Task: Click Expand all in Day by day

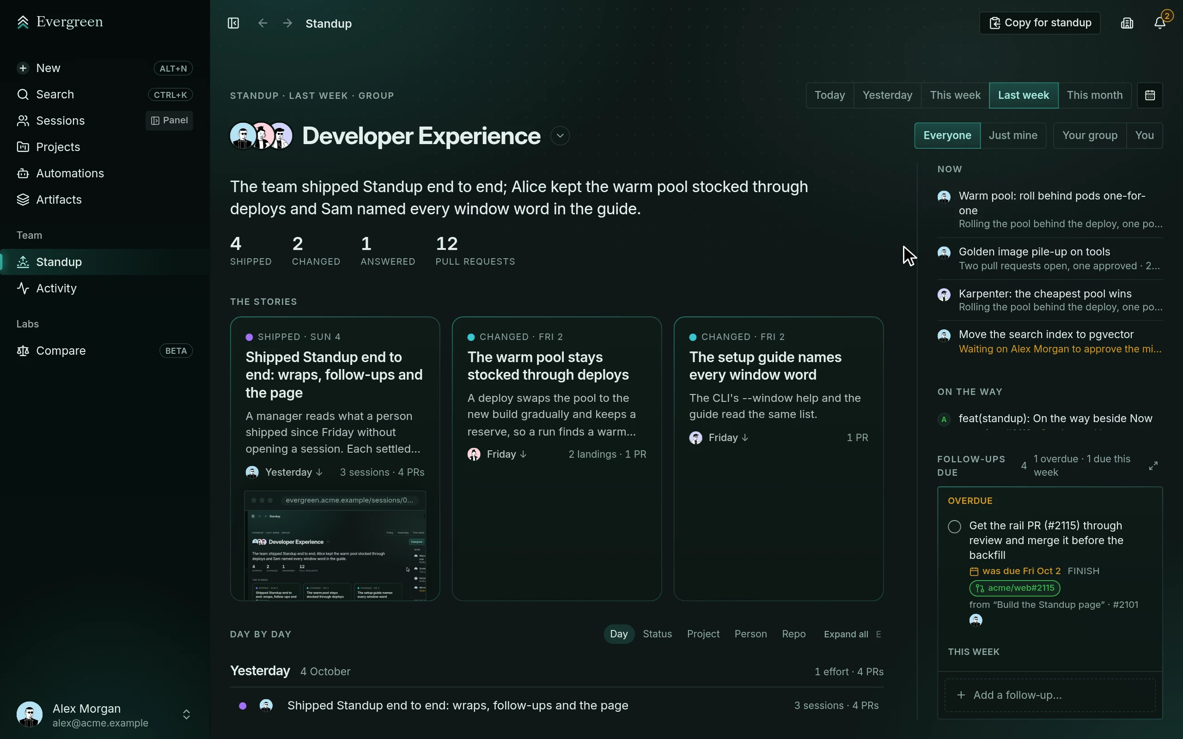Action: click(846, 635)
